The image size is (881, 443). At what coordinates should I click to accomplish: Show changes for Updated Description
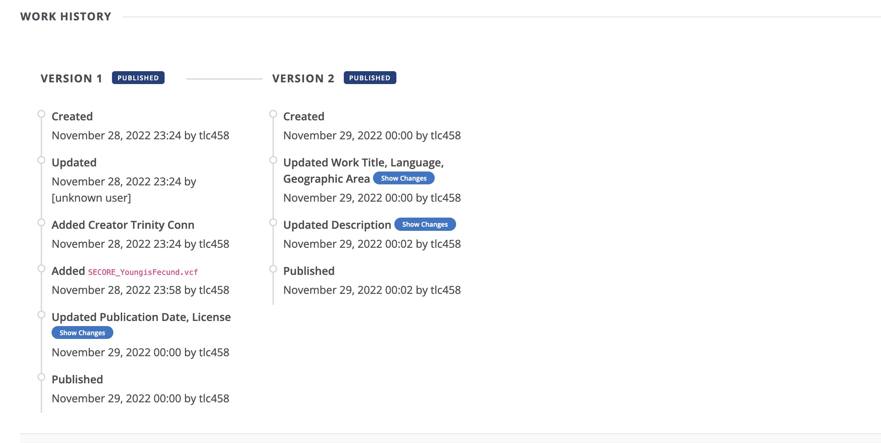coord(425,224)
